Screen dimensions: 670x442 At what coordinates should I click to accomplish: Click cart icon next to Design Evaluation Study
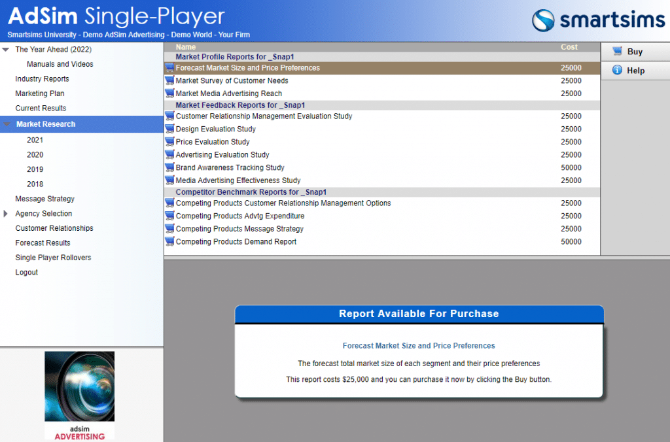point(169,129)
